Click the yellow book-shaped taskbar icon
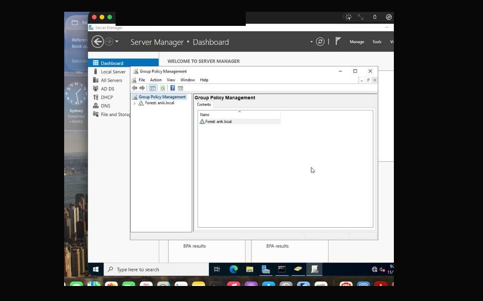This screenshot has width=483, height=301. point(298,269)
